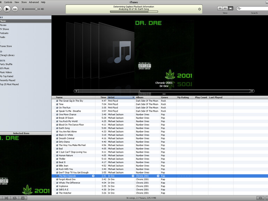Viewport: 268px width, 201px height.
Task: Click the search magnifier icon
Action: [x=239, y=8]
